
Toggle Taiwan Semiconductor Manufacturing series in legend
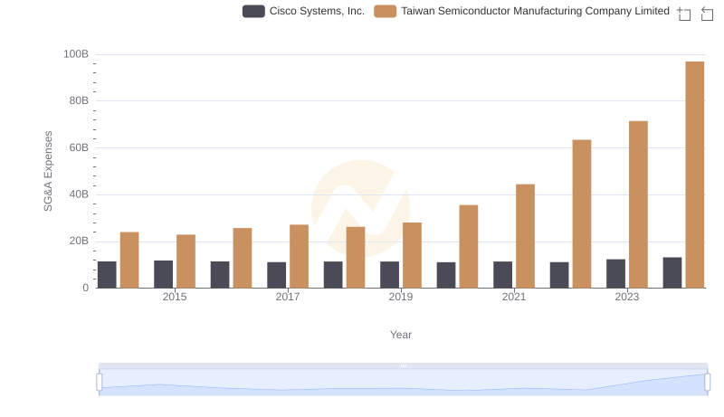coord(522,11)
